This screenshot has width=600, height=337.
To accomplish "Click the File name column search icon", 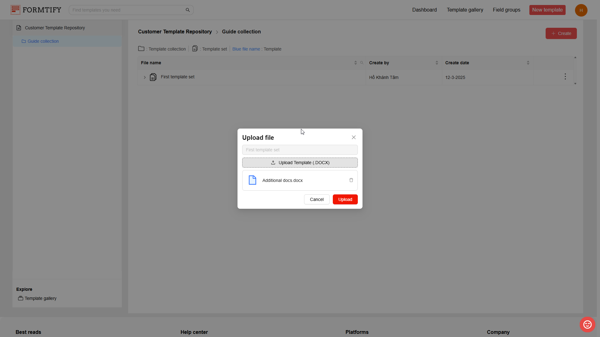I will [362, 63].
